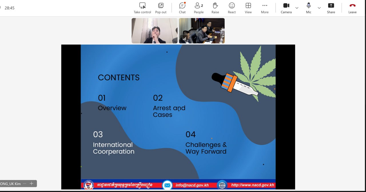Pop out the shared content window
The width and height of the screenshot is (366, 192).
click(161, 8)
